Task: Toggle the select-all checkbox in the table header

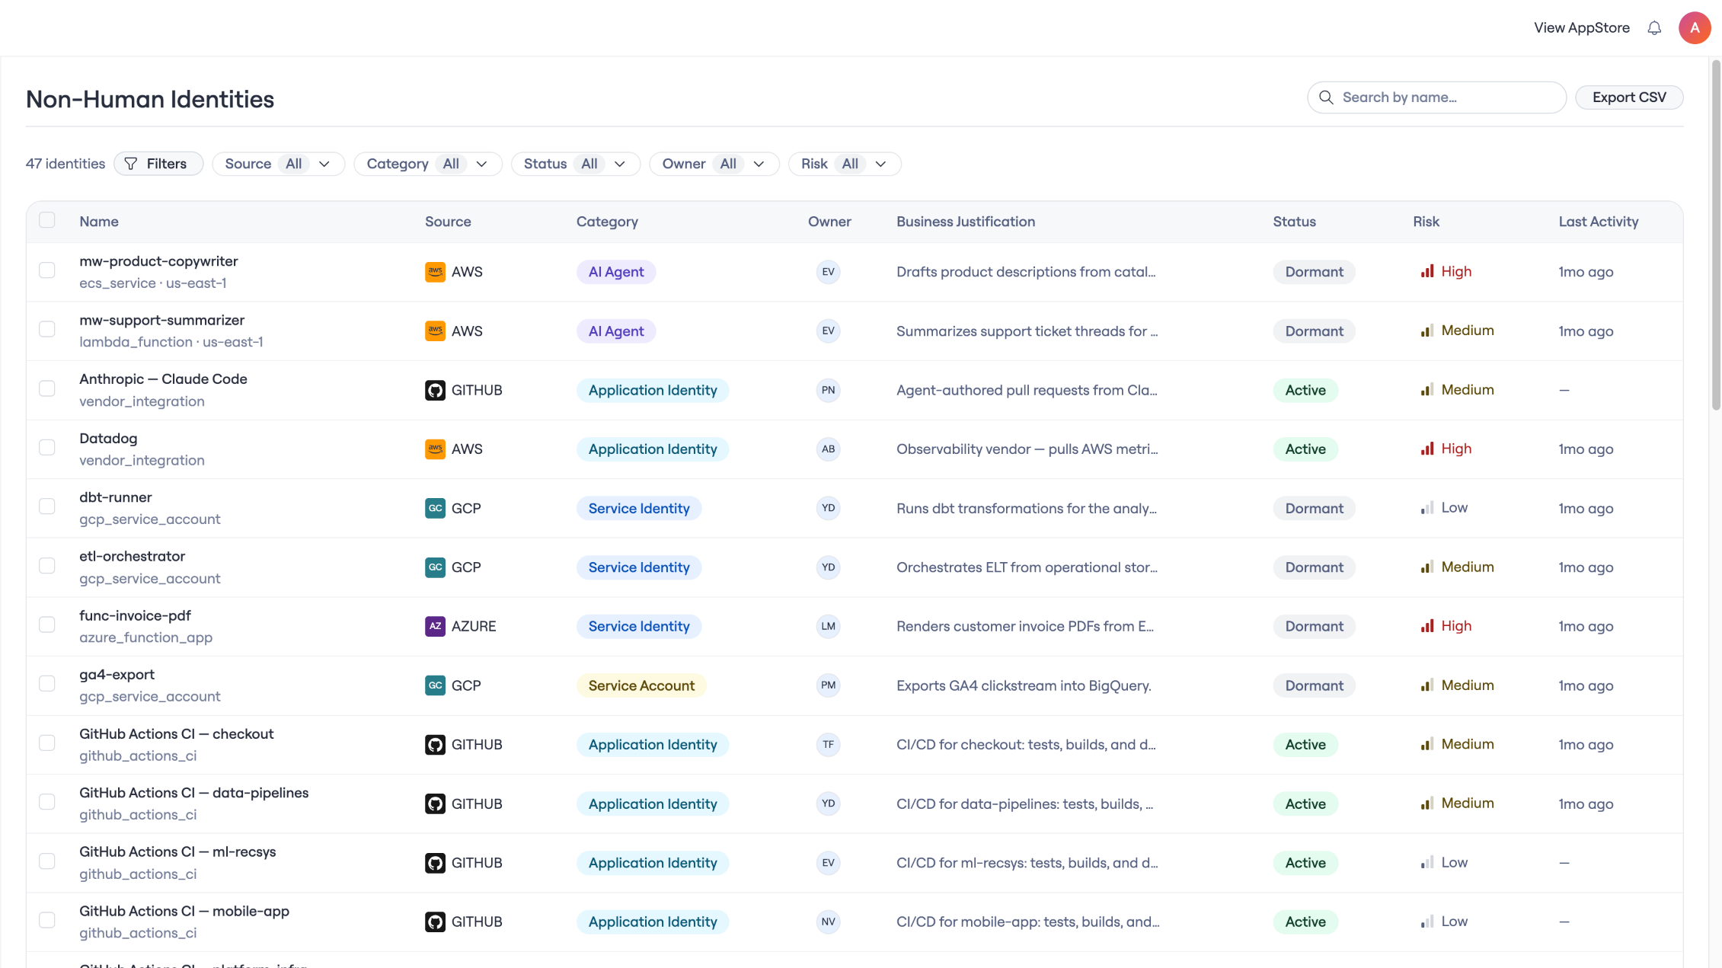Action: coord(47,220)
